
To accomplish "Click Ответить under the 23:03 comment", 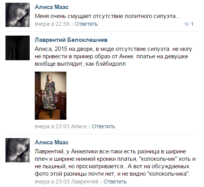I will tap(115, 182).
